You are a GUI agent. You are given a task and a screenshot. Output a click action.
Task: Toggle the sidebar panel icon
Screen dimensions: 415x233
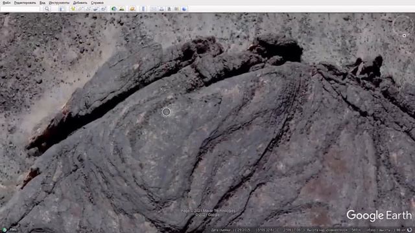tap(62, 8)
